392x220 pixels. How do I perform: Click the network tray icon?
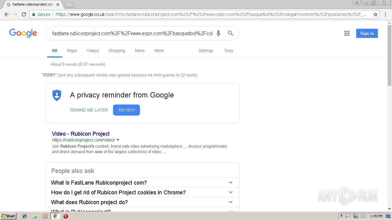[x=356, y=216]
